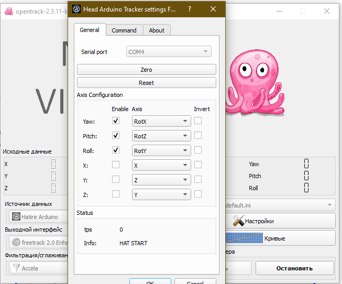This screenshot has width=342, height=284.
Task: Click the question mark help button
Action: (x=189, y=9)
